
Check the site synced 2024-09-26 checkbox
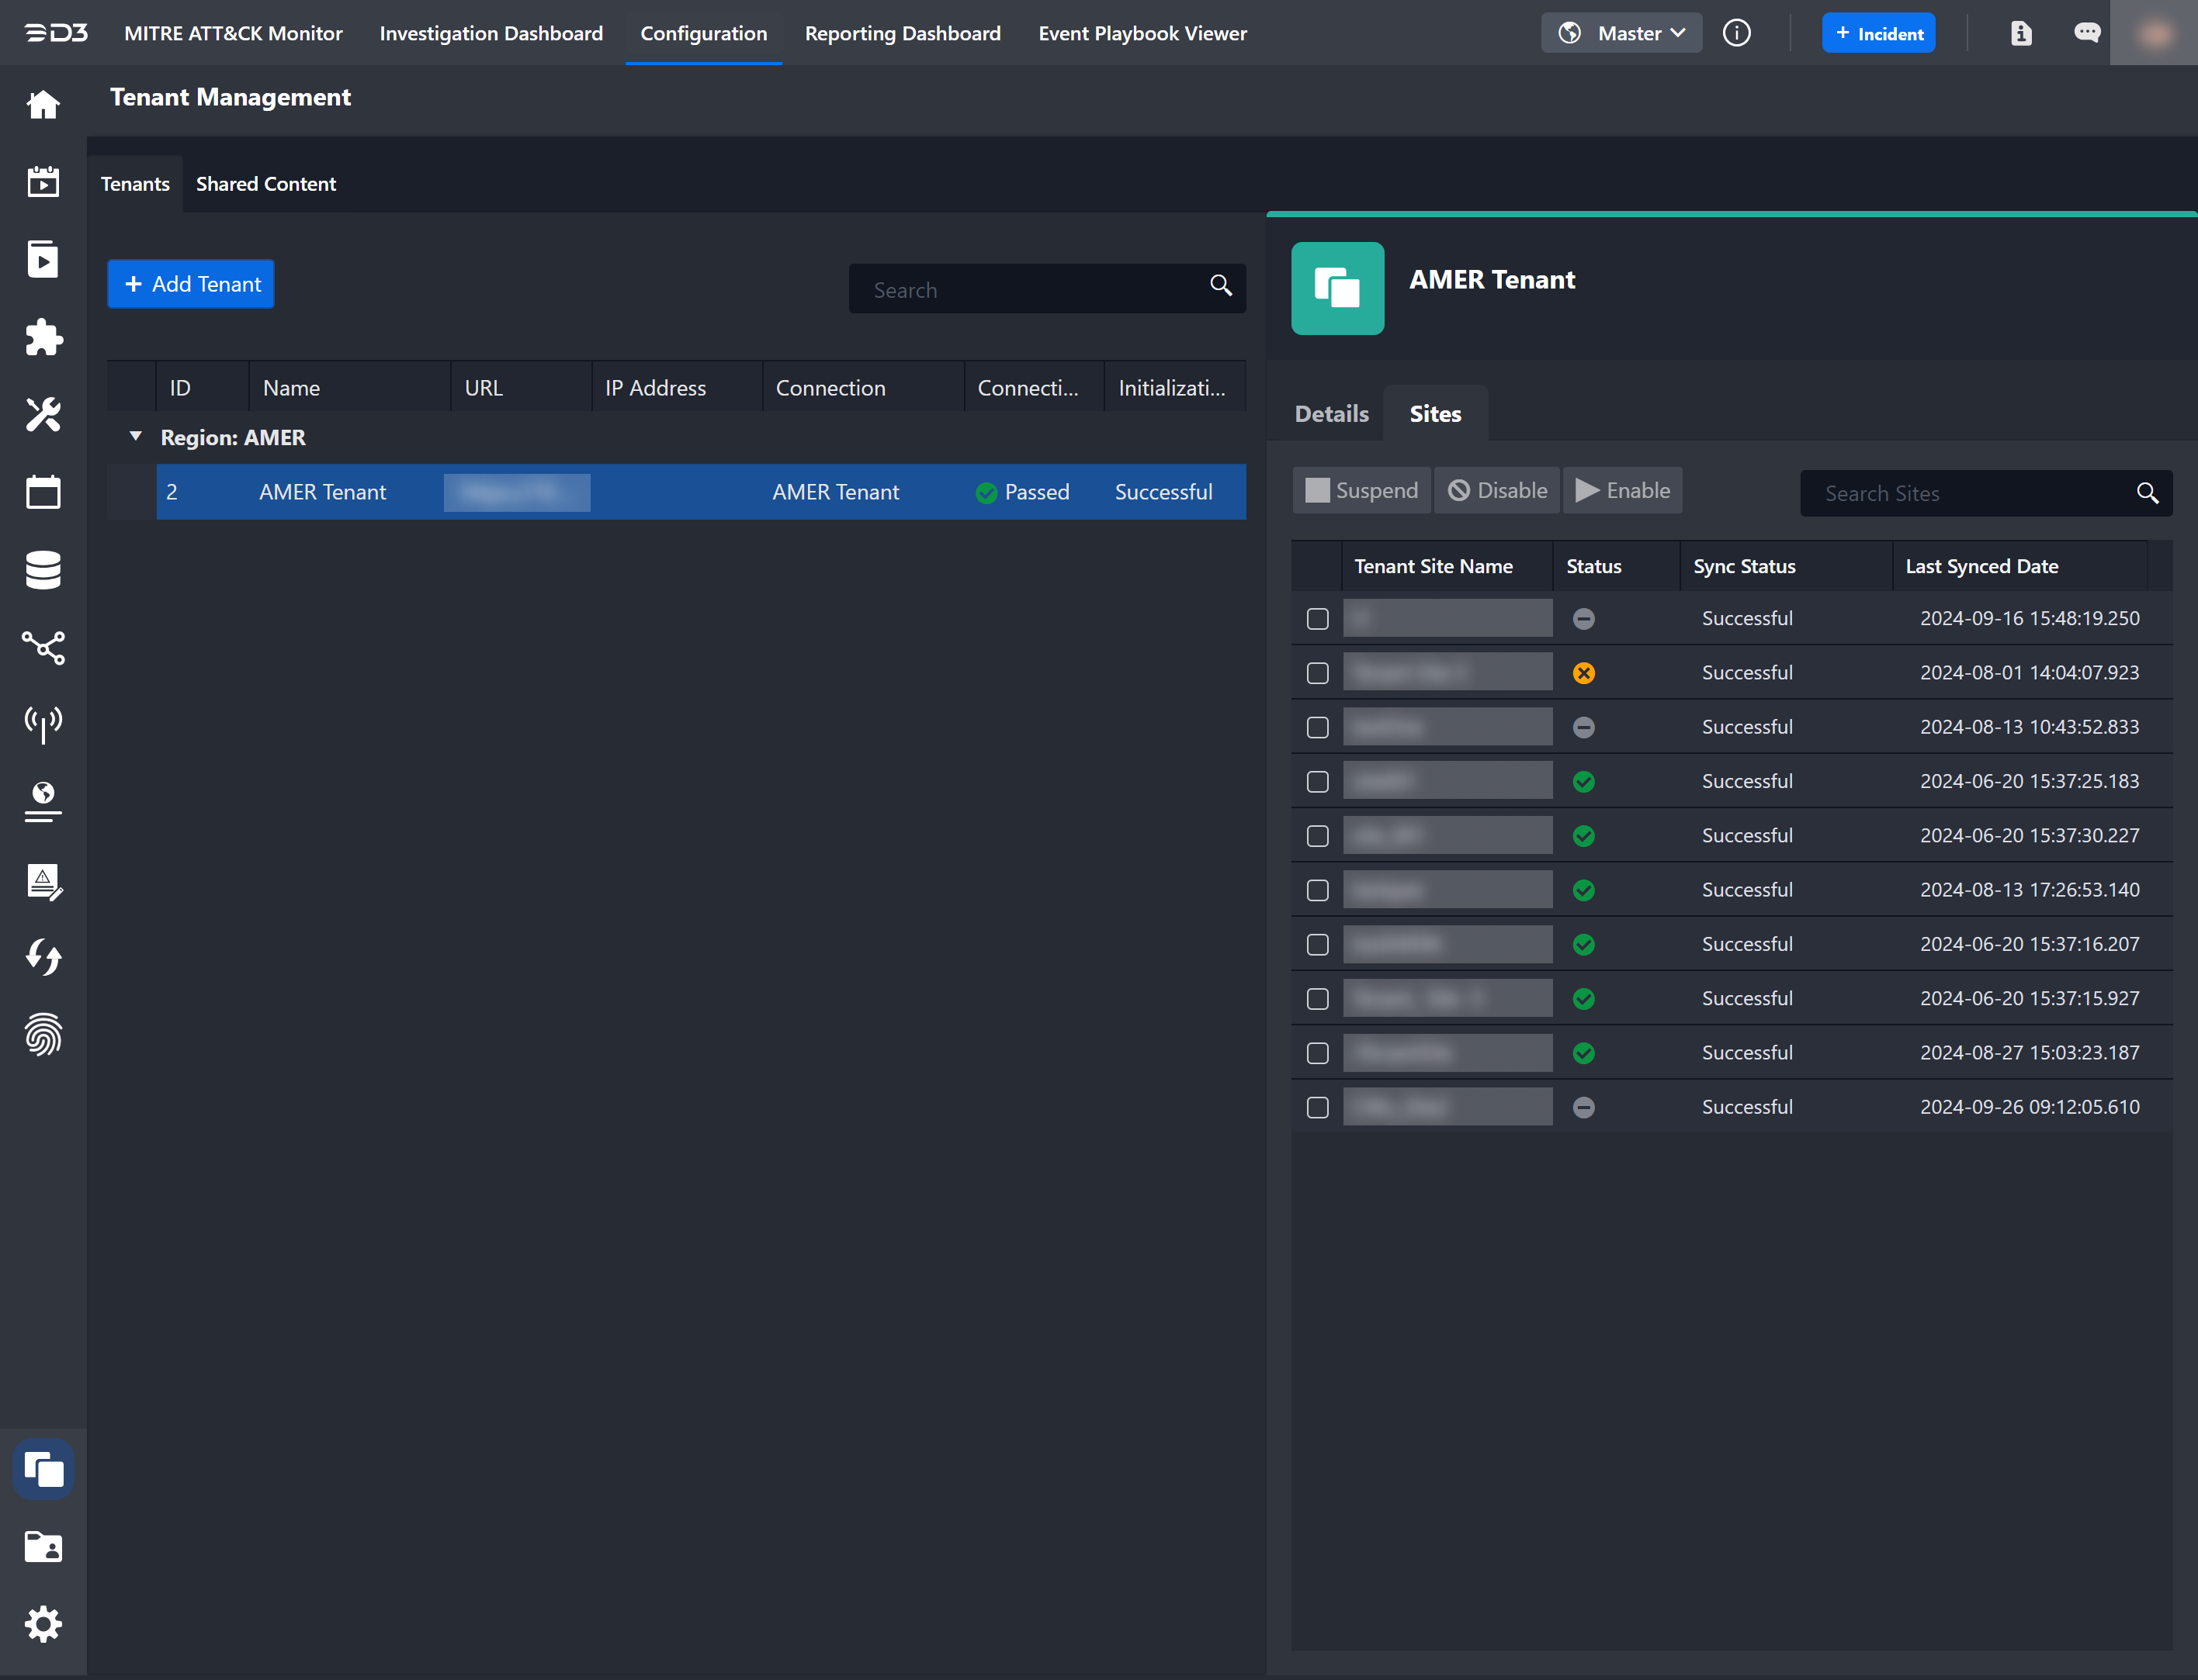pos(1318,1107)
